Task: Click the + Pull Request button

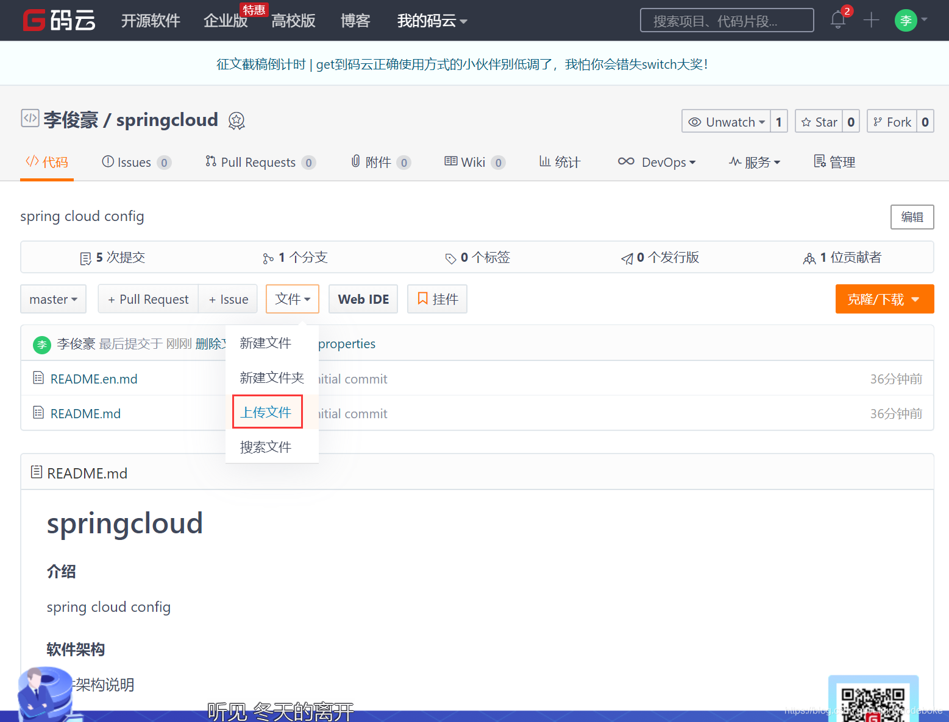Action: click(x=148, y=299)
